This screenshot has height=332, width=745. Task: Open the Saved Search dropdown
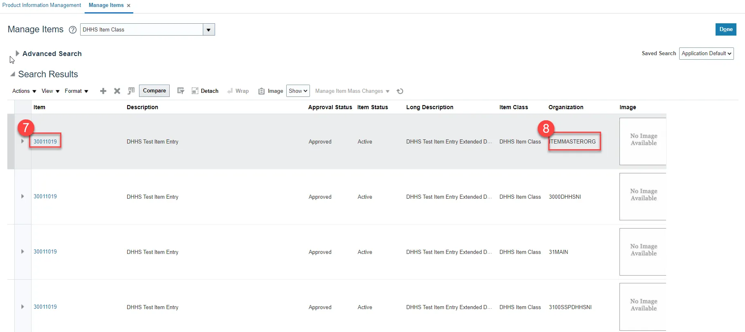click(x=706, y=54)
